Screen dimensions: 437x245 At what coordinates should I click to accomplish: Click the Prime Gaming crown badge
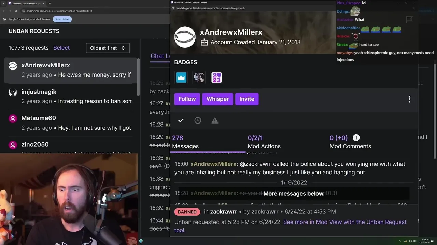click(181, 78)
